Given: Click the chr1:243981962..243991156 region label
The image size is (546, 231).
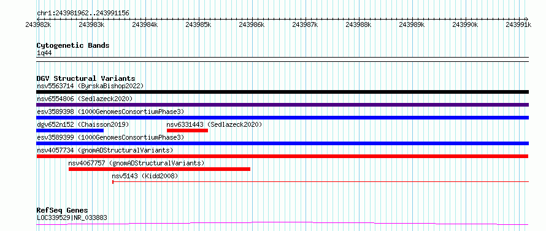Looking at the screenshot, I should [83, 13].
